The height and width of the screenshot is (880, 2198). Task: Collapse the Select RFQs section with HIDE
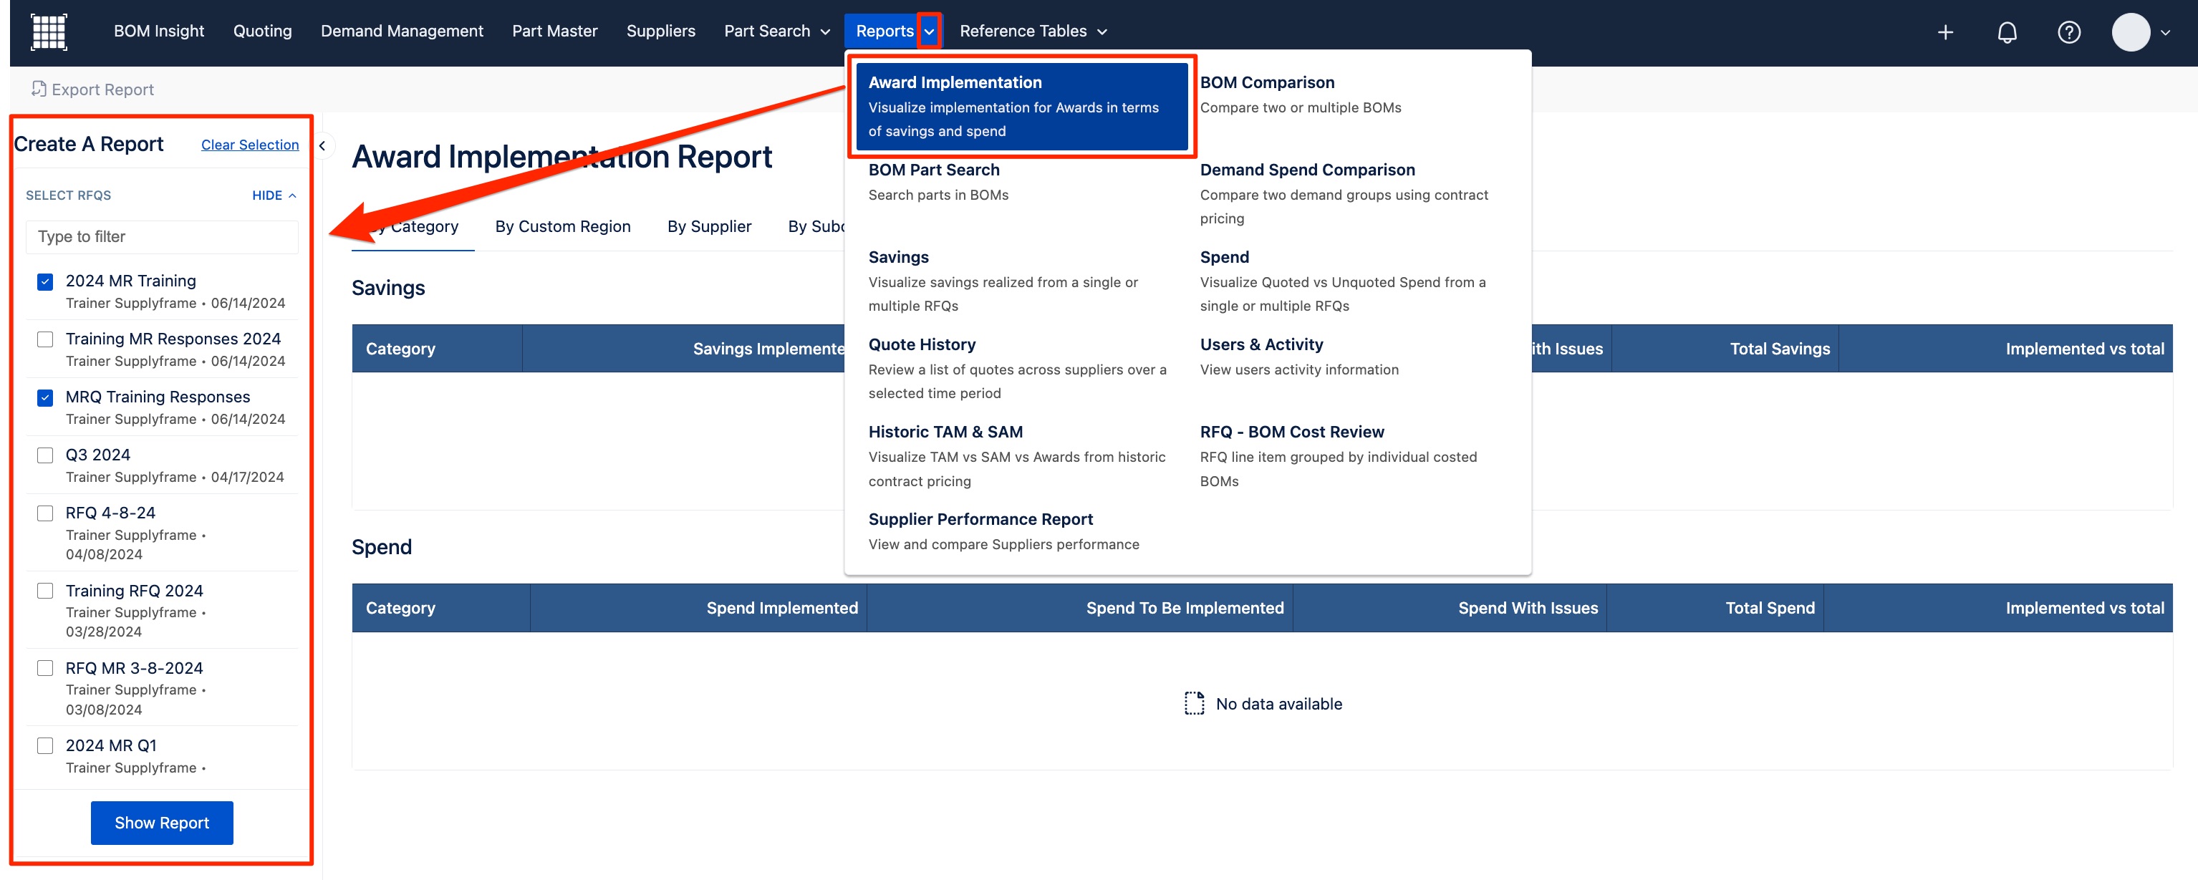pos(274,195)
